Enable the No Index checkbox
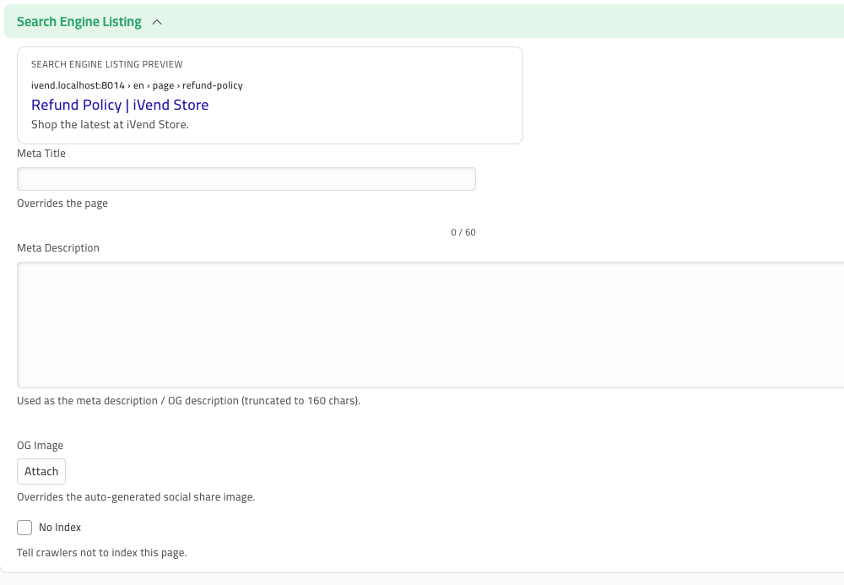The height and width of the screenshot is (585, 844). coord(24,528)
